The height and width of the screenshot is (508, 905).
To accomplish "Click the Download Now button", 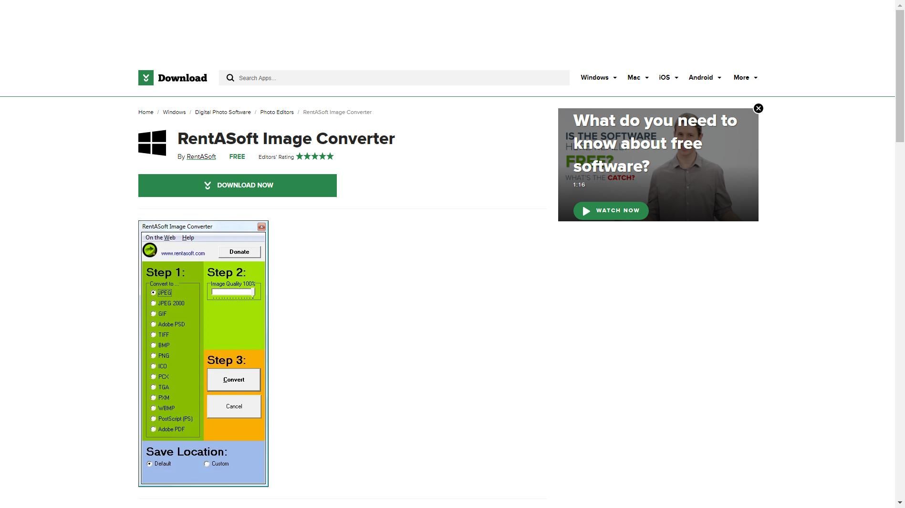I will [238, 186].
